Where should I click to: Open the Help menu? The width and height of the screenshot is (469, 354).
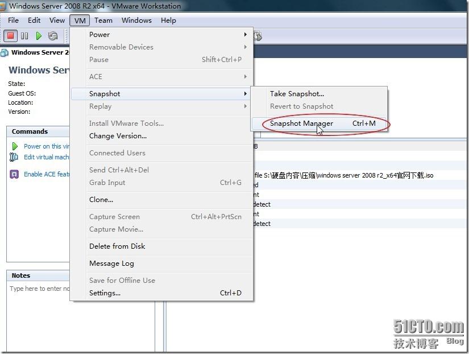pos(168,20)
